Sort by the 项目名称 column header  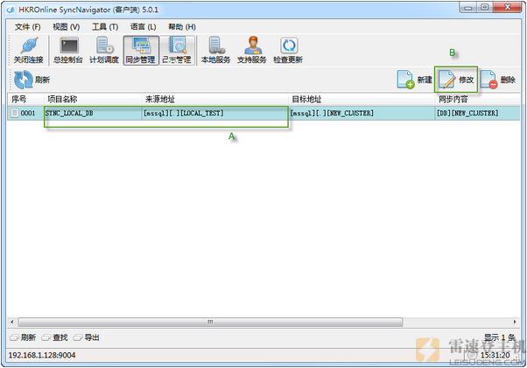93,100
